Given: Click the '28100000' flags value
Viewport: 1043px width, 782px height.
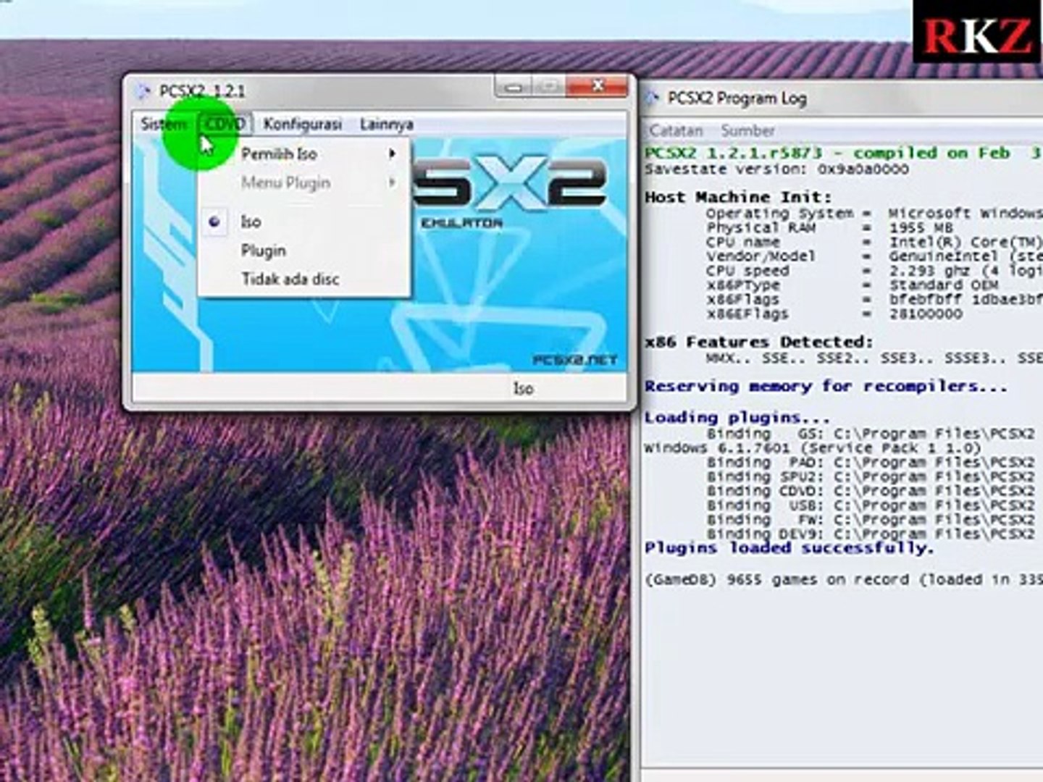Looking at the screenshot, I should pyautogui.click(x=926, y=314).
